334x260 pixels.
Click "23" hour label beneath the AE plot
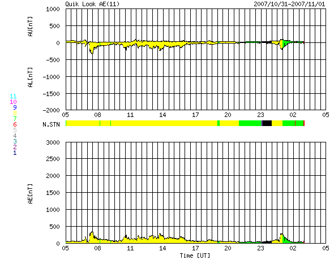coord(260,248)
